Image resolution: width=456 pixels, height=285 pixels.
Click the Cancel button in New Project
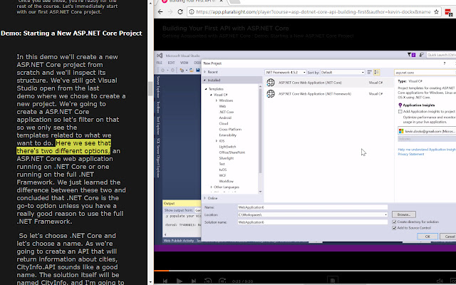[x=449, y=237]
